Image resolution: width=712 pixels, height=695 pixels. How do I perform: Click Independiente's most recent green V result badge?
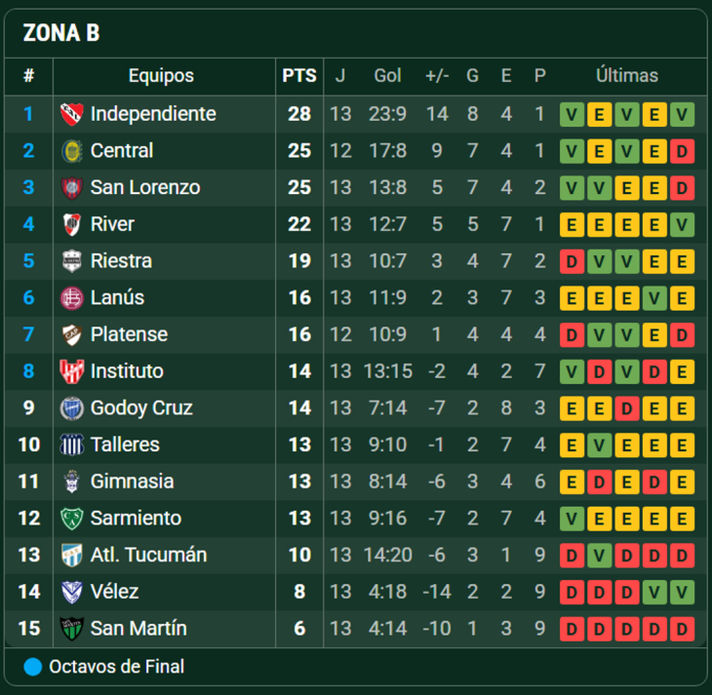(x=683, y=115)
